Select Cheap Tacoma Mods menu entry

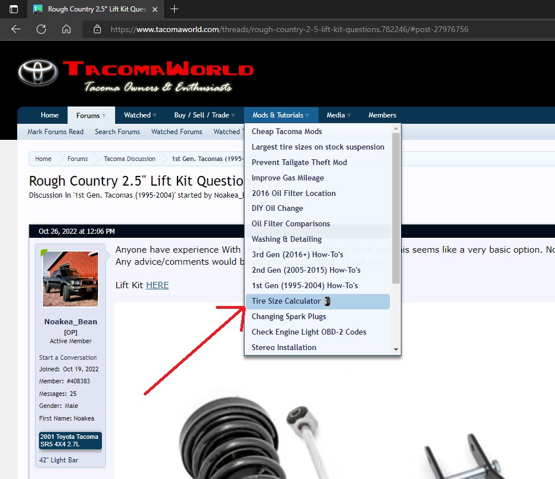318,131
